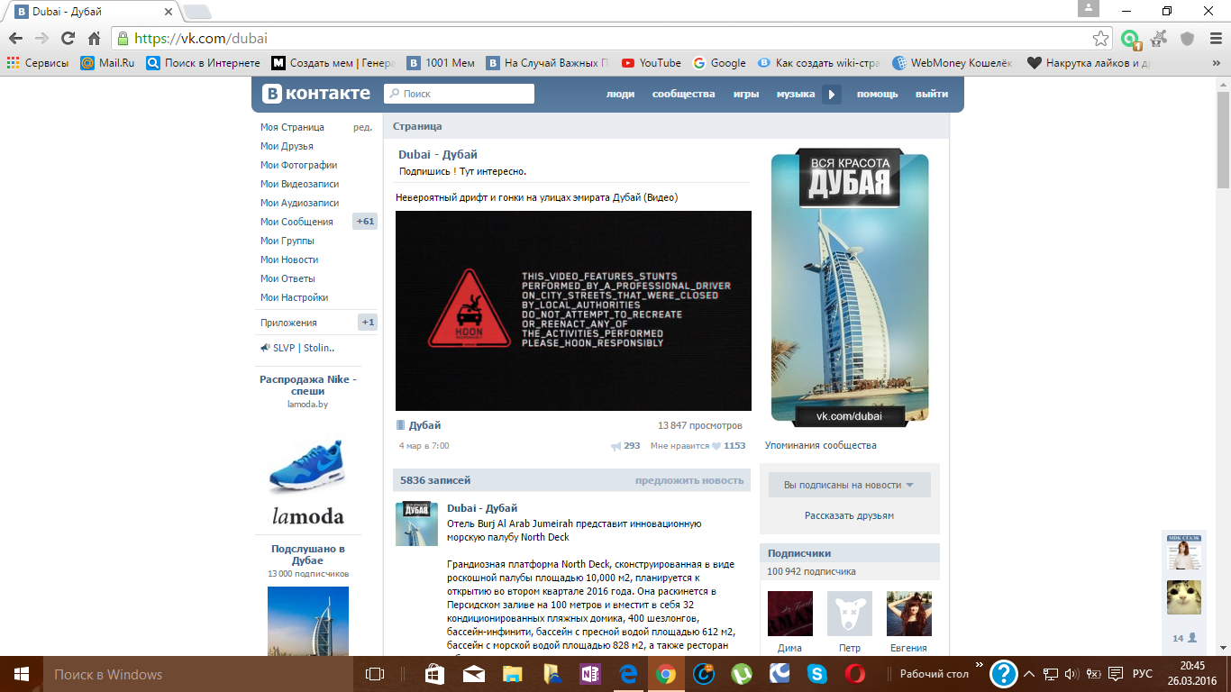Click Подслушано в Дубае ad title
Image resolution: width=1231 pixels, height=692 pixels.
click(308, 554)
